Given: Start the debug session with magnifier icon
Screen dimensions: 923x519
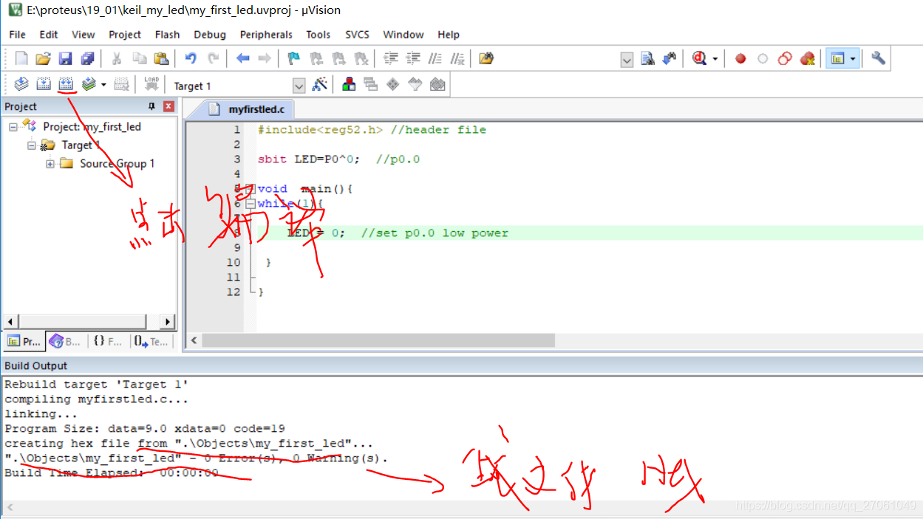Looking at the screenshot, I should click(700, 58).
